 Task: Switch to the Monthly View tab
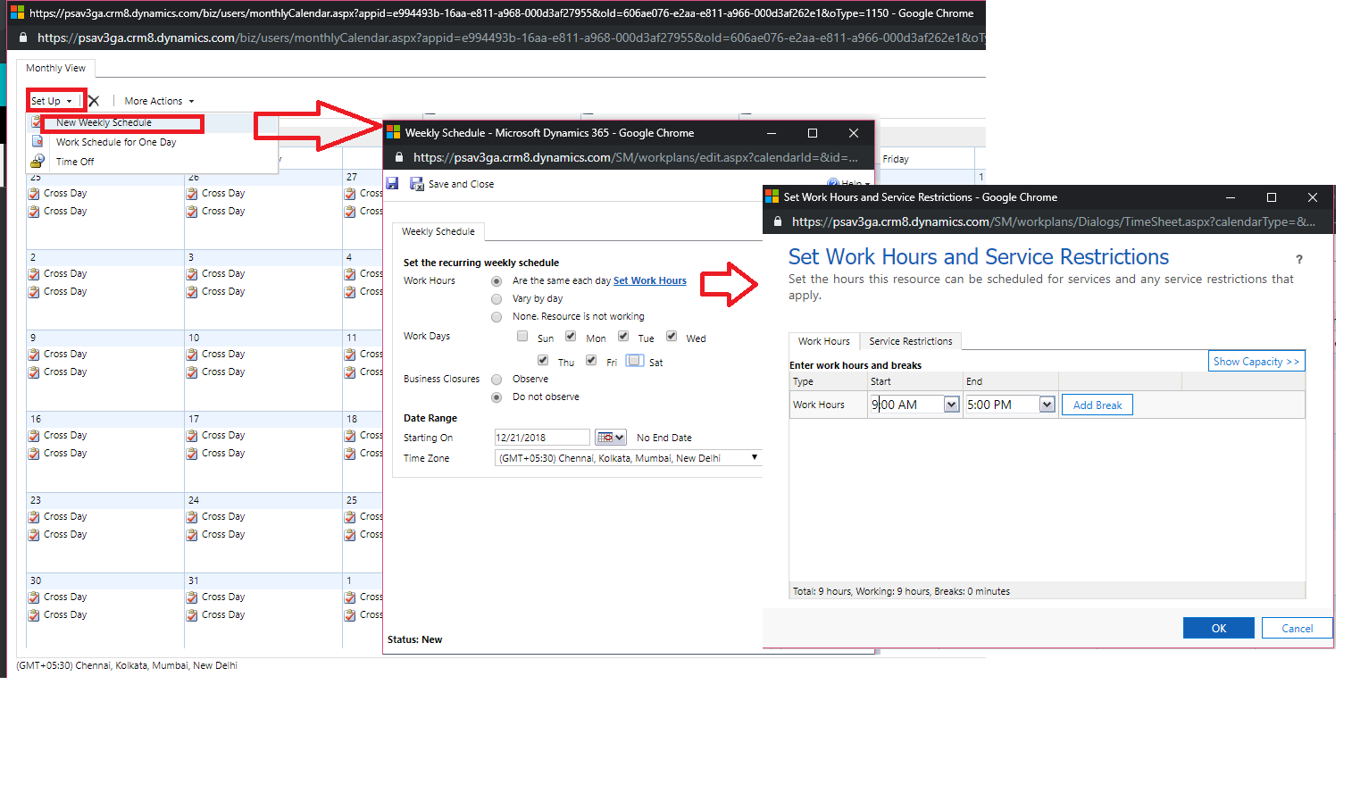click(55, 68)
